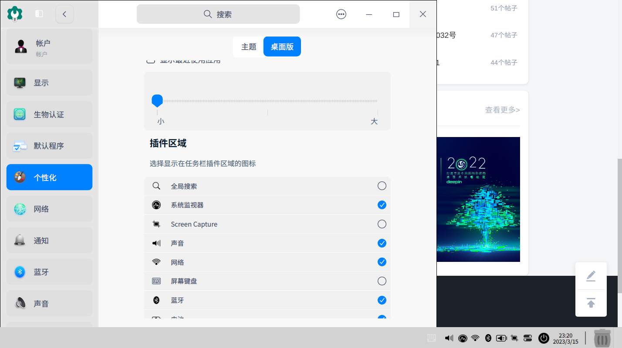Launch screen capture from the taskbar tray
Screen dimensions: 622x348
tap(514, 338)
